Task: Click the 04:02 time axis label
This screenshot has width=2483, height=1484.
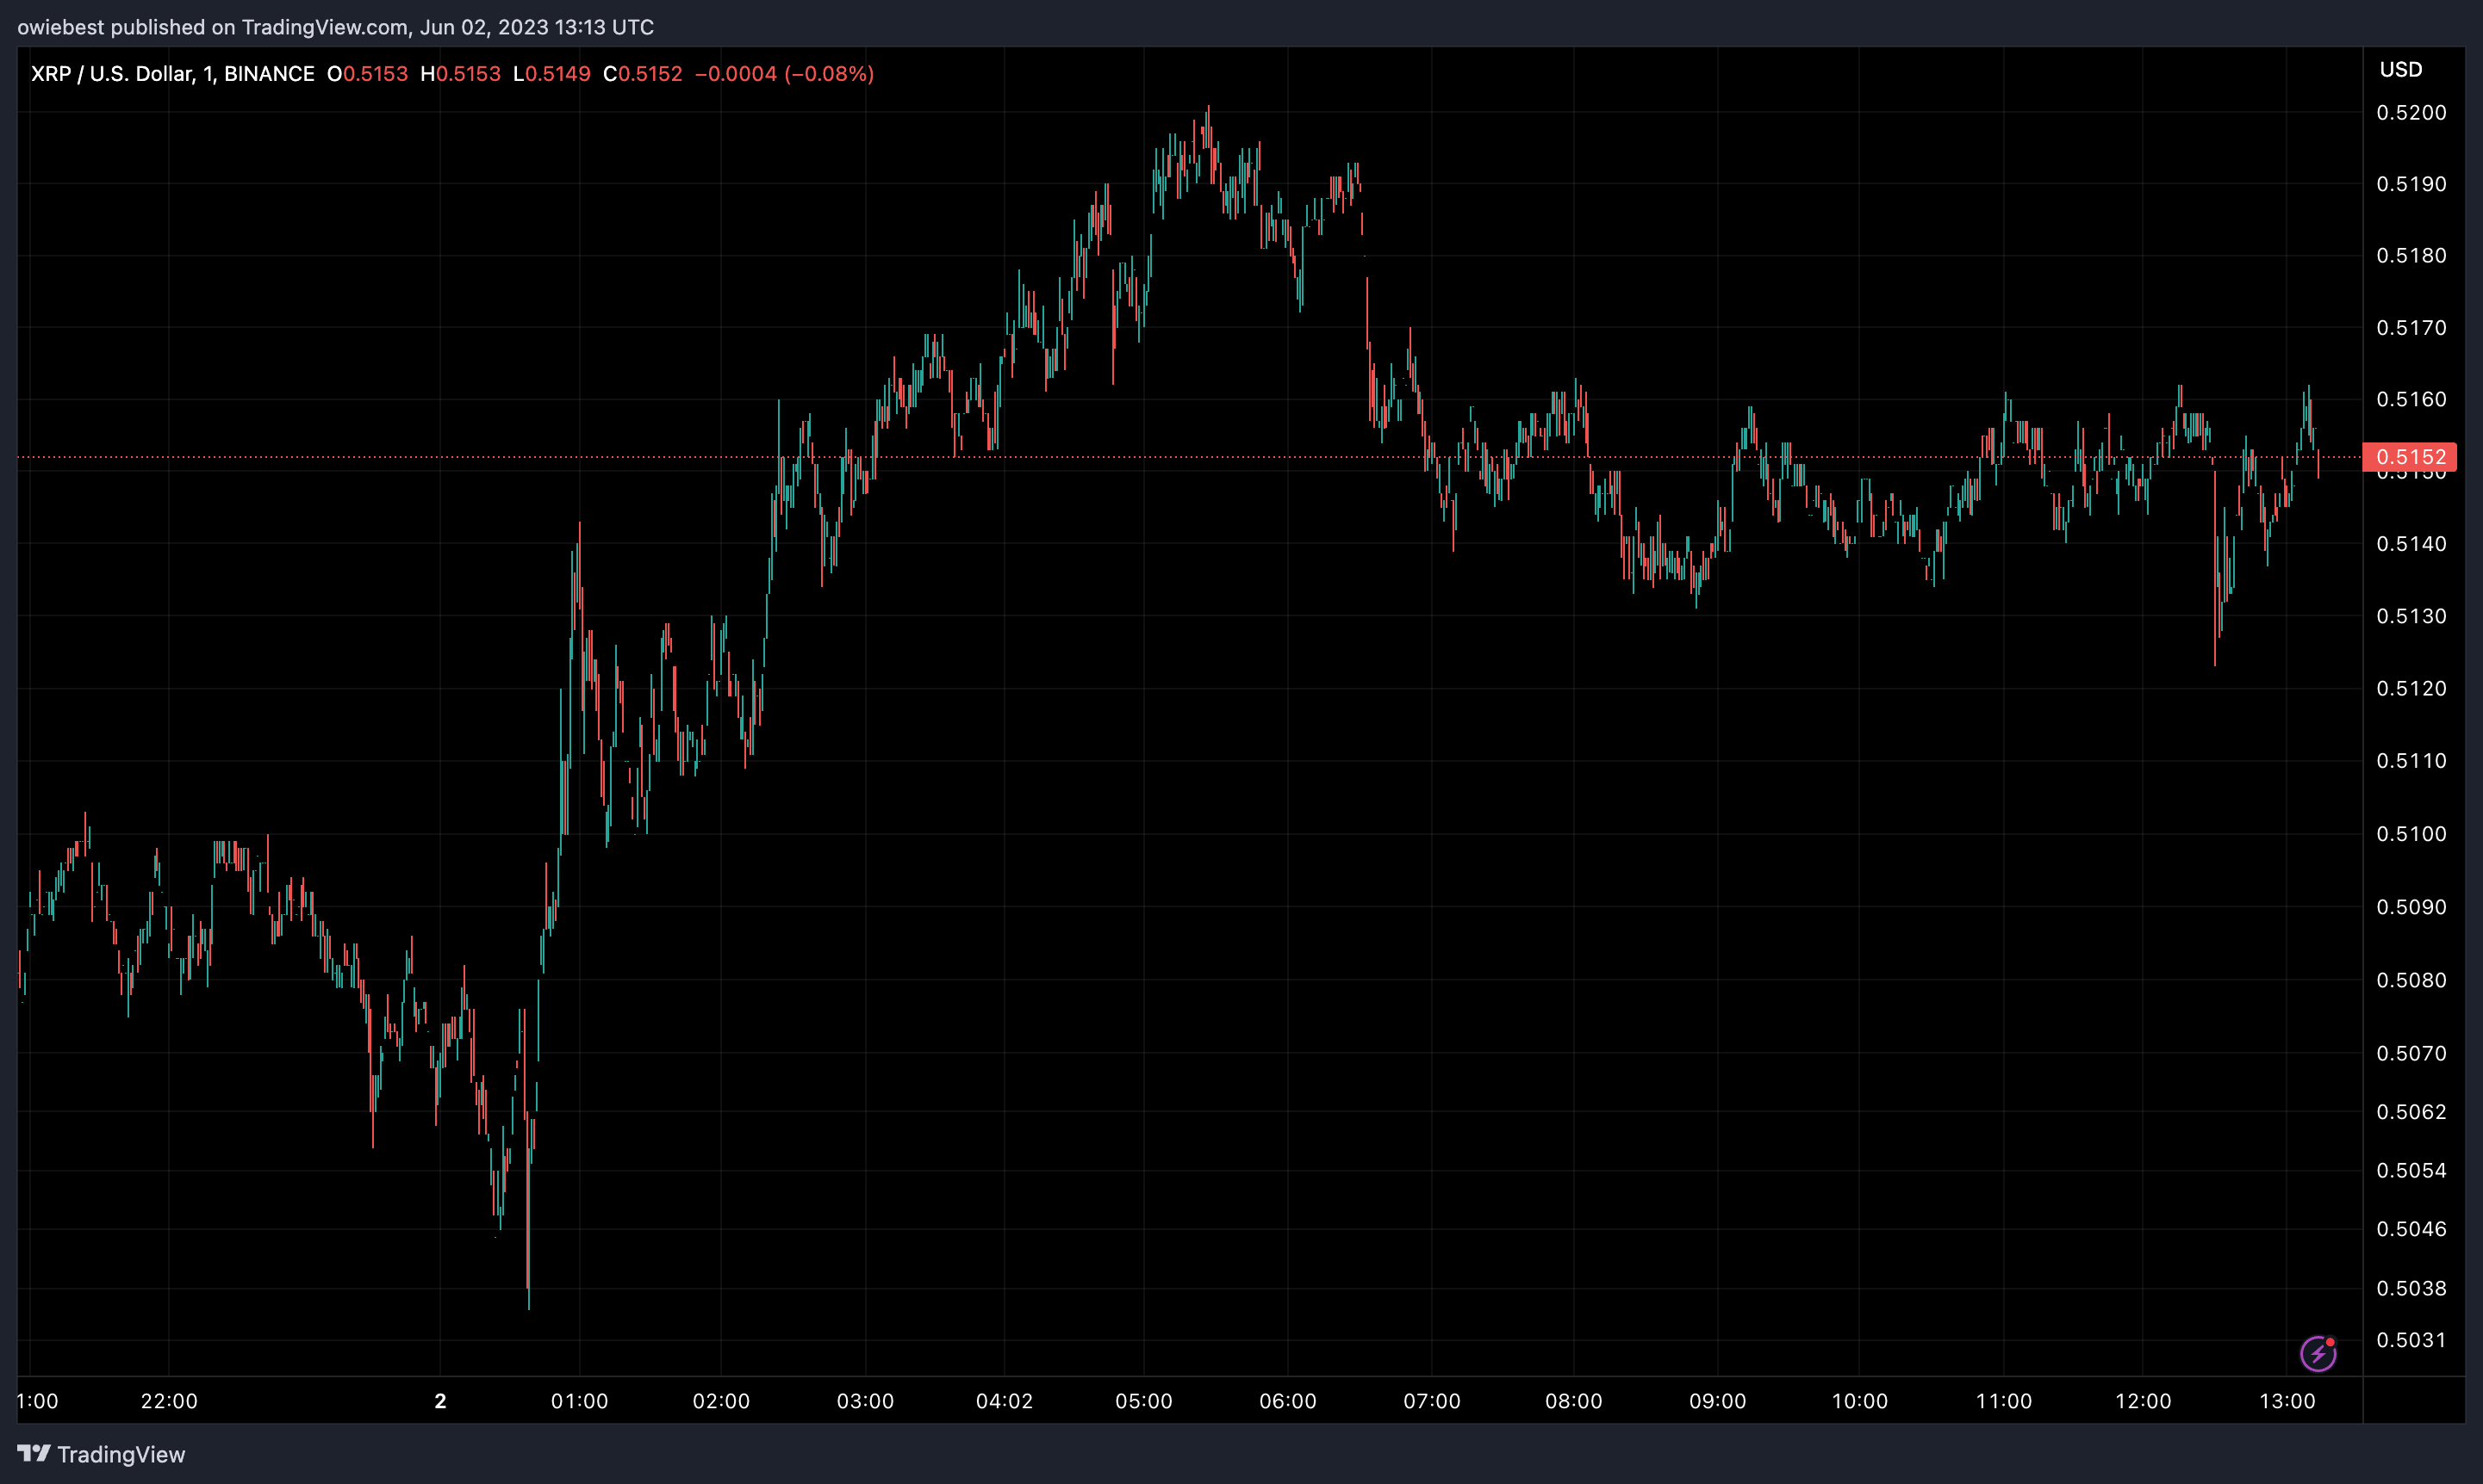Action: click(x=1004, y=1401)
